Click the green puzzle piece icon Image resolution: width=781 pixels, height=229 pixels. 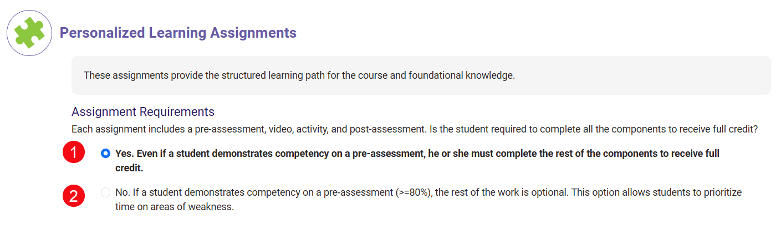(x=29, y=33)
